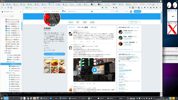Select the ツイート timeline tab
Screen dimensions: 178x100
point(72,27)
